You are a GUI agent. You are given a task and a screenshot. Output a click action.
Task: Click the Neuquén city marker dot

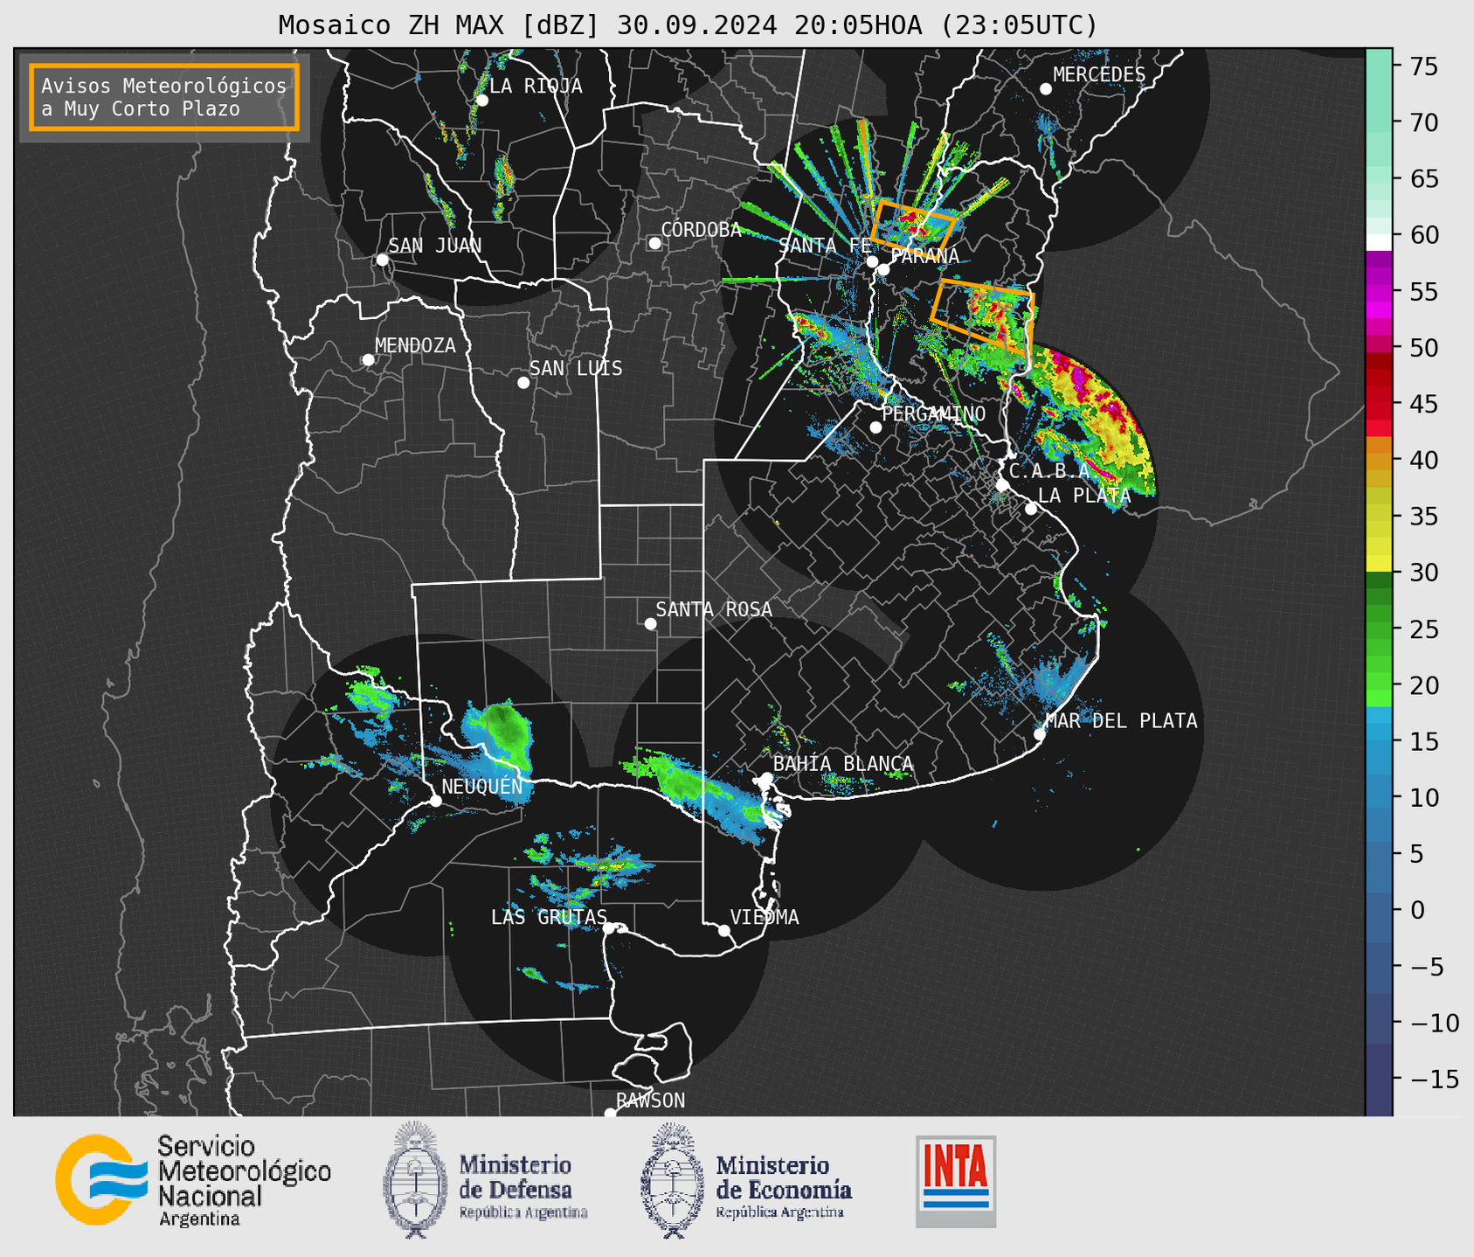click(x=436, y=801)
